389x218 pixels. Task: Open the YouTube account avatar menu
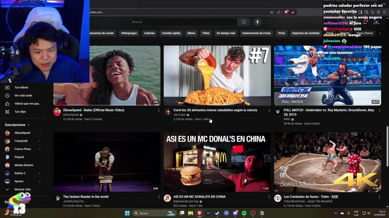pos(377,22)
